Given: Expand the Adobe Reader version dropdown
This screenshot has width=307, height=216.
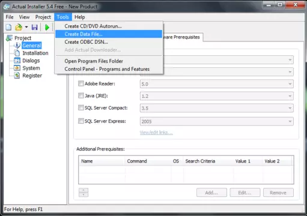Looking at the screenshot, I should (290, 84).
